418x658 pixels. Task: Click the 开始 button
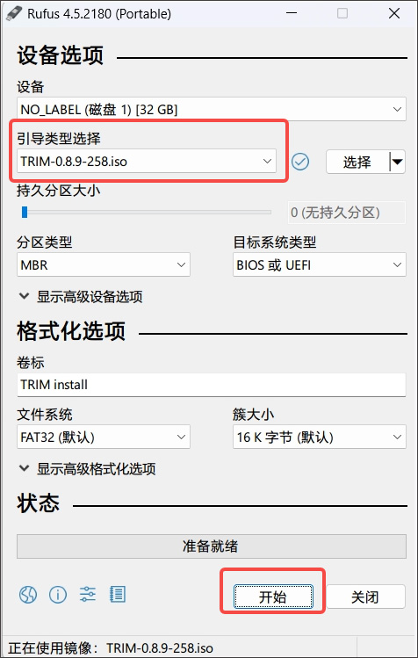pos(273,597)
